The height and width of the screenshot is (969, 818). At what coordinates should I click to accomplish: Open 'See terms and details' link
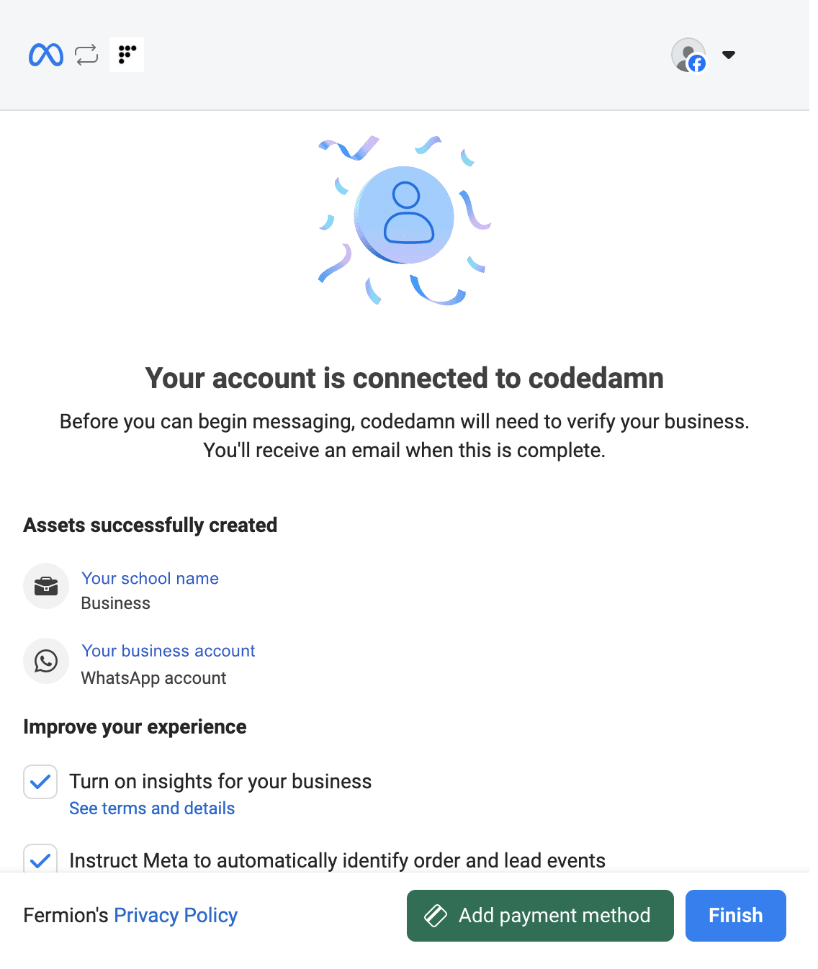[x=152, y=808]
